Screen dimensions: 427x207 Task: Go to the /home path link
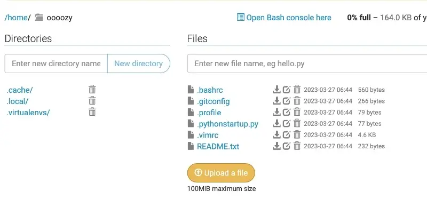tap(16, 18)
